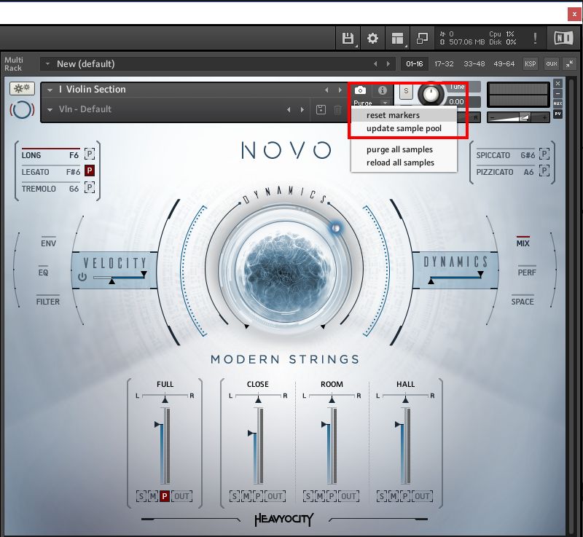The image size is (583, 537).
Task: Click the Purge dropdown arrow
Action: click(386, 103)
